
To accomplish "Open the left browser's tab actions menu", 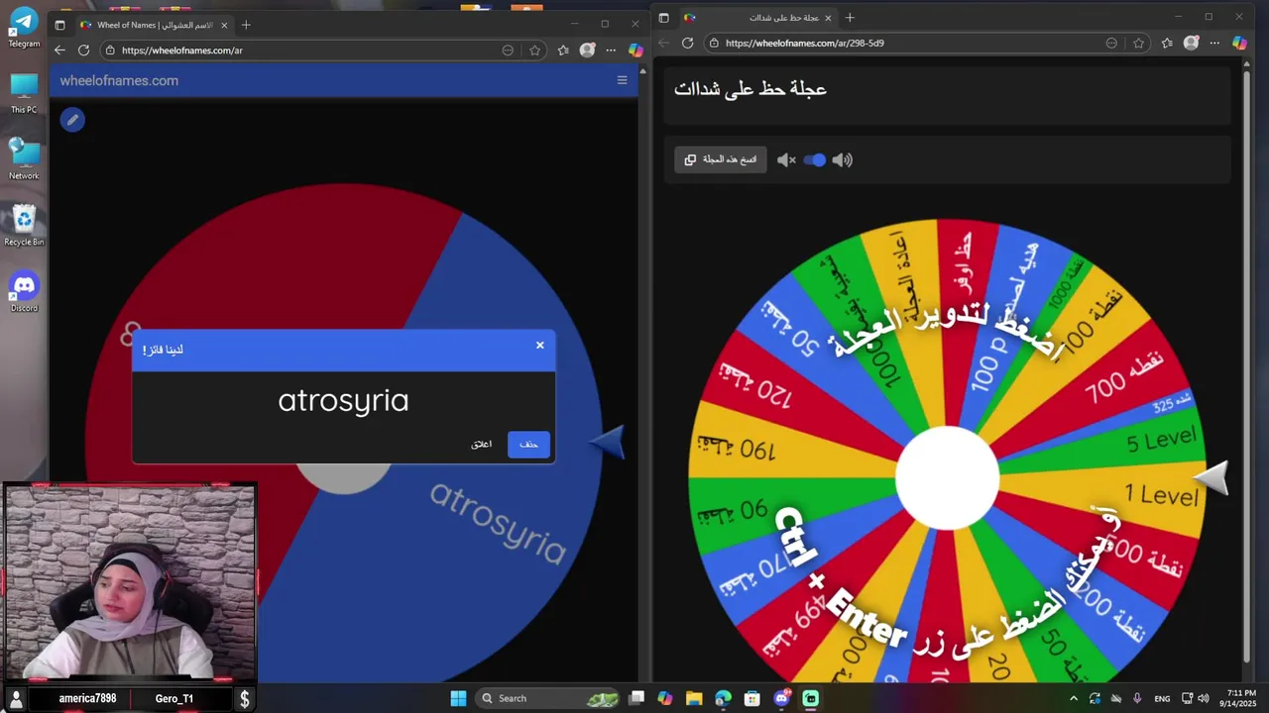I will tap(59, 25).
